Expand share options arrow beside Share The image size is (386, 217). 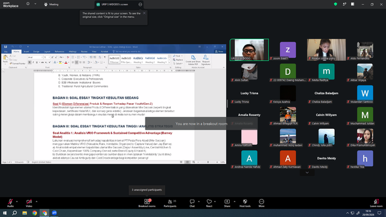pyautogui.click(x=235, y=201)
